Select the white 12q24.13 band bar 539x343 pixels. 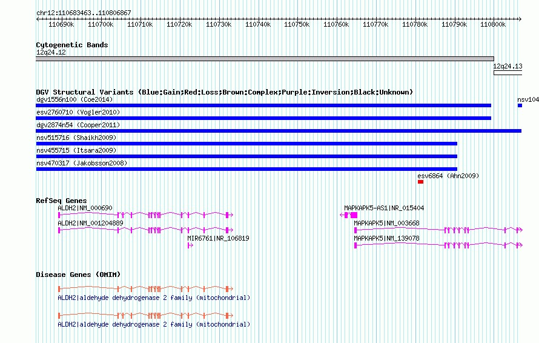pos(508,73)
